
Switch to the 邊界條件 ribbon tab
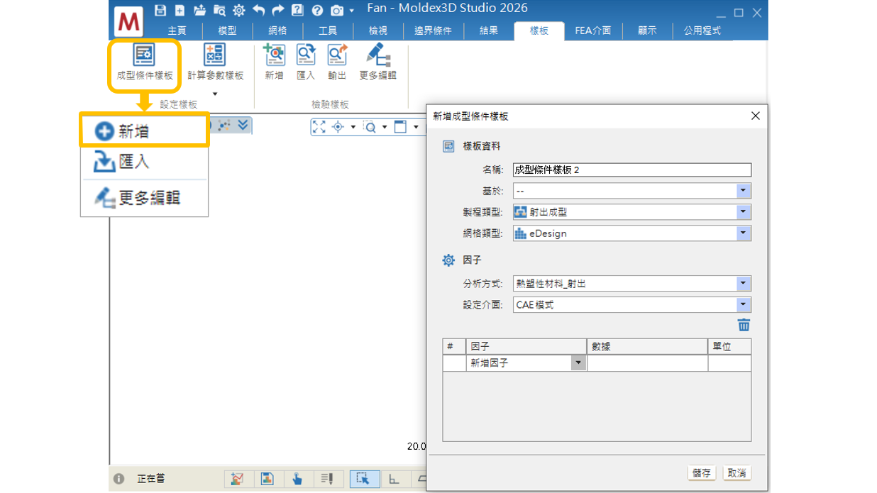tap(433, 31)
